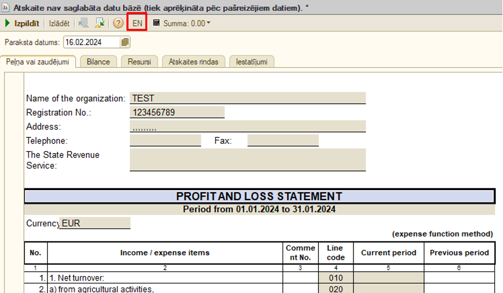Go to the Atskaites rindas tab
This screenshot has width=503, height=293.
point(194,62)
